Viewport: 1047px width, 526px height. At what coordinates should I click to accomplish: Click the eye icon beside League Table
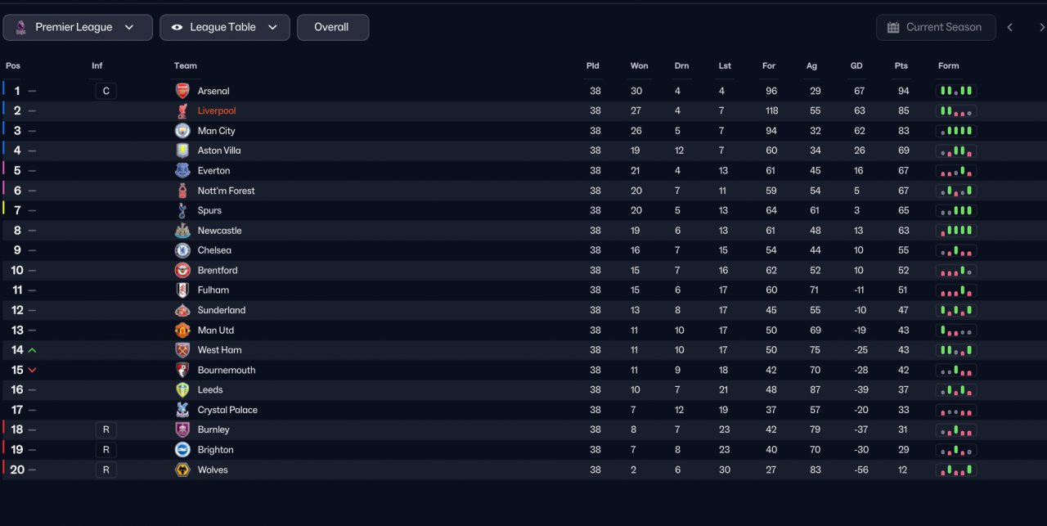click(177, 27)
